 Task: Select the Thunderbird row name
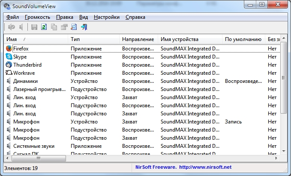(27, 65)
